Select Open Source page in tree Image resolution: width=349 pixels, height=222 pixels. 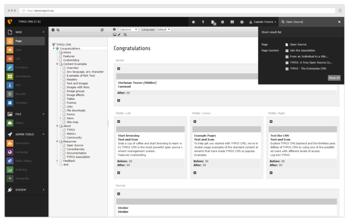pyautogui.click(x=75, y=145)
